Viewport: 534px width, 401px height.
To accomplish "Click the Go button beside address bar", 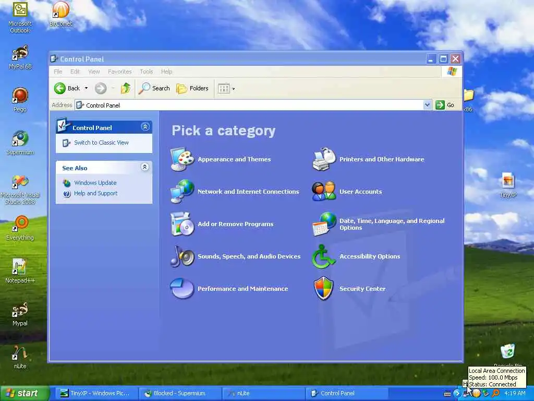I will [x=445, y=105].
